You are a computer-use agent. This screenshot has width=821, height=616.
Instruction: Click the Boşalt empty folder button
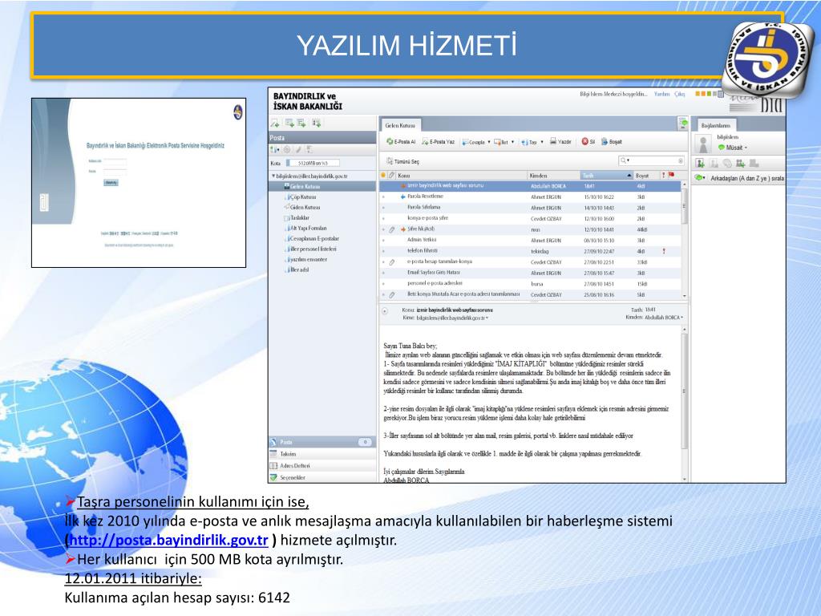pyautogui.click(x=612, y=141)
